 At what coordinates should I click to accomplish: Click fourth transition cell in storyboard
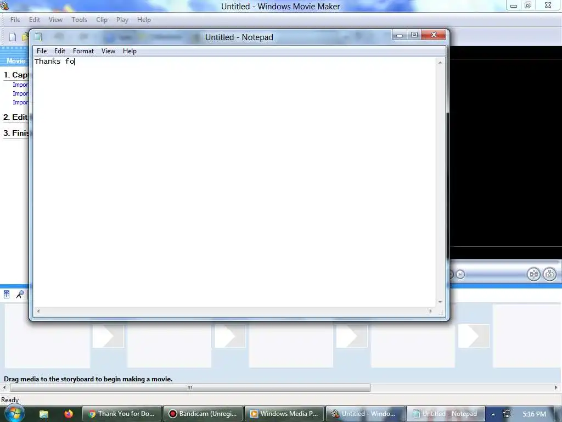(474, 336)
